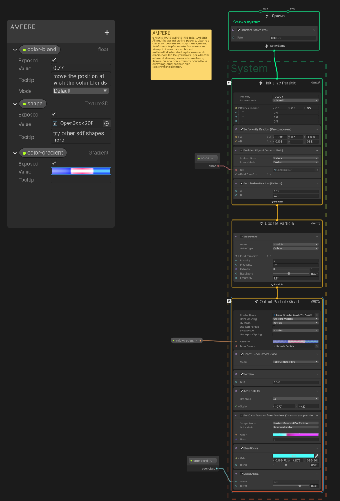Disable the Blend Alpha block checkbox
The width and height of the screenshot is (340, 501).
(241, 474)
